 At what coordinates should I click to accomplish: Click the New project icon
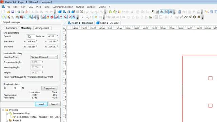pos(4,12)
